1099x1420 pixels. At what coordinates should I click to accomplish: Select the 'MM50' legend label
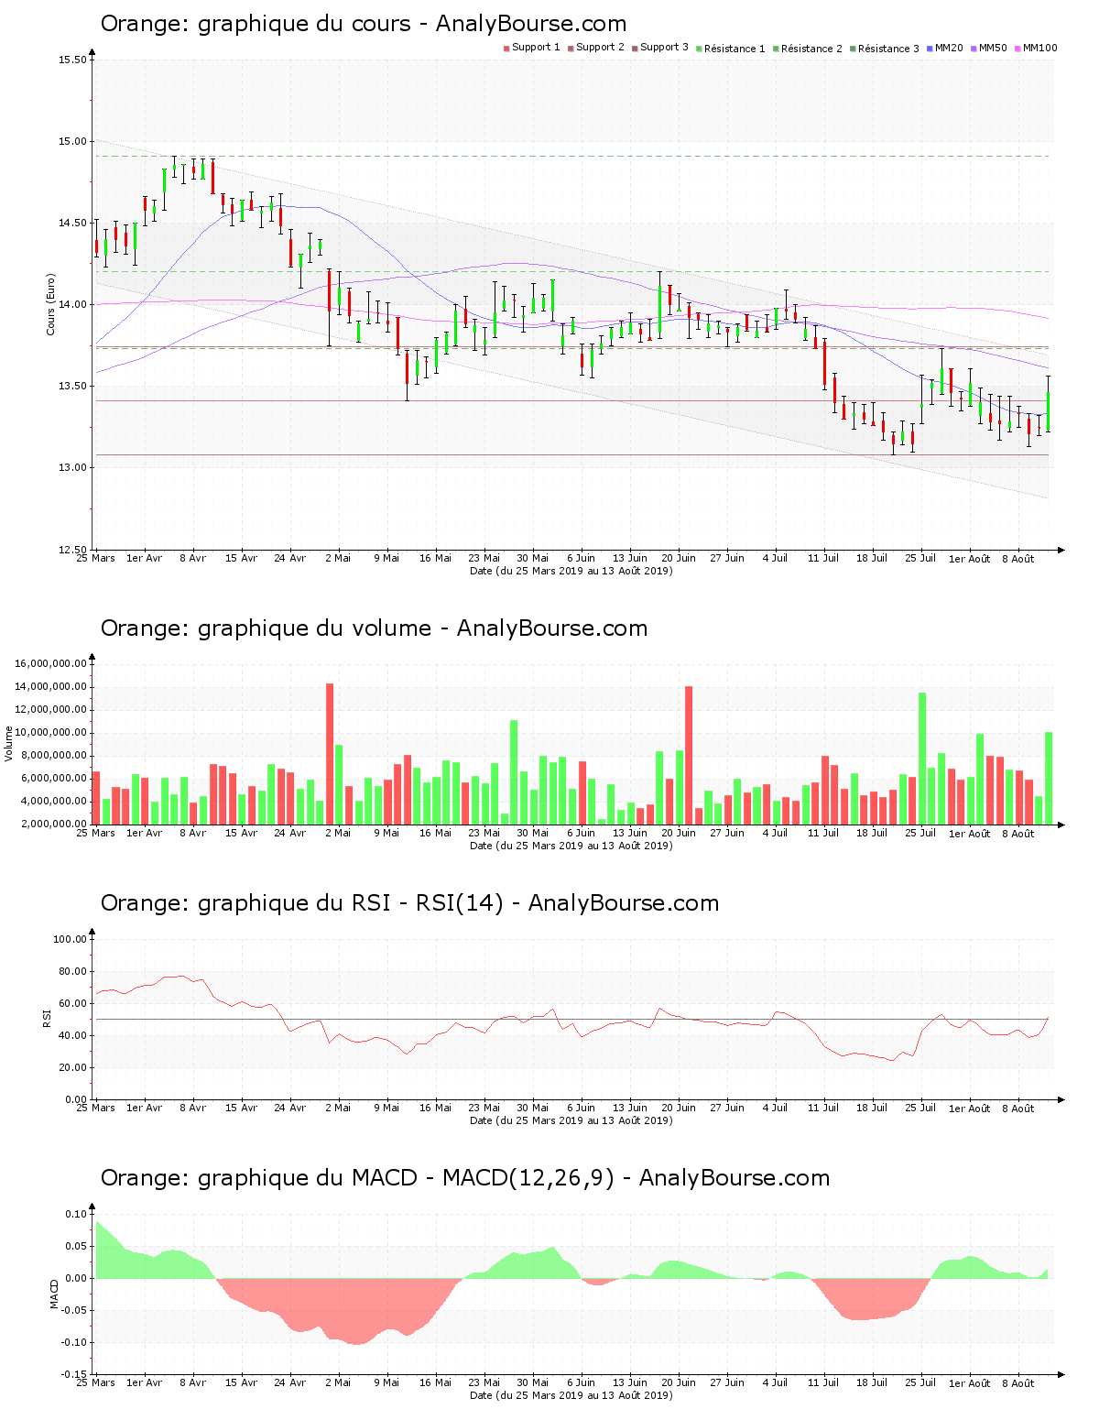click(993, 48)
